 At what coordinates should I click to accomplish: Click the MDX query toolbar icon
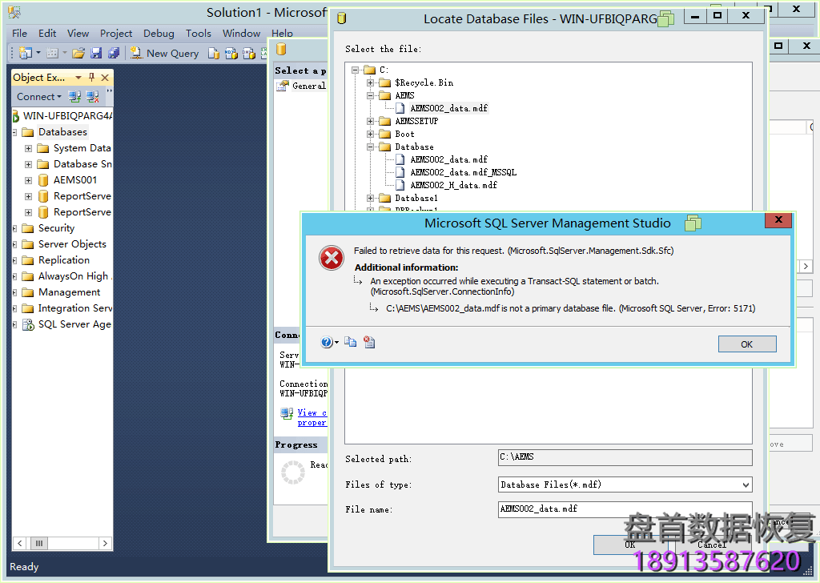tap(231, 53)
